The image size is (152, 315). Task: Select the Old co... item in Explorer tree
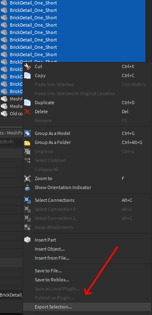click(11, 114)
